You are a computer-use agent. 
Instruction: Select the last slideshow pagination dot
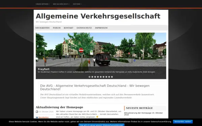[112, 77]
